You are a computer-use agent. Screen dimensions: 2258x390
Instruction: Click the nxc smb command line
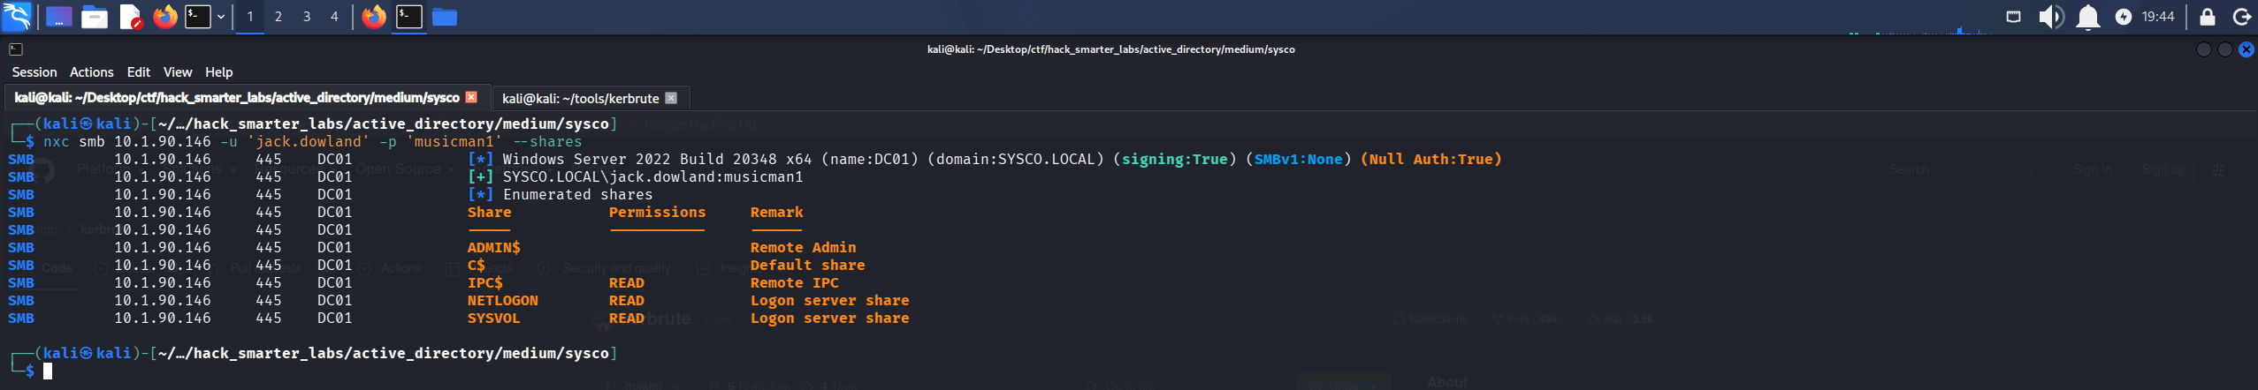(312, 141)
